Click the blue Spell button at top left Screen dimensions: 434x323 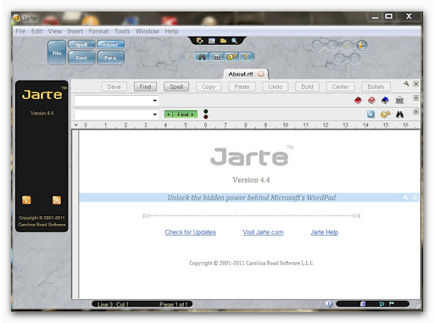click(81, 45)
